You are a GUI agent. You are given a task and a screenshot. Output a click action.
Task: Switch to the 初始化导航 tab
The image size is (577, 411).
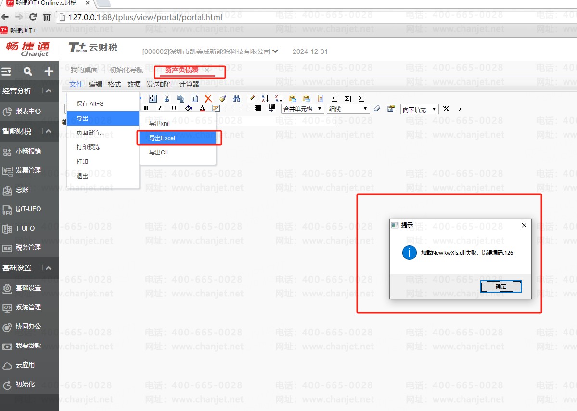coord(126,70)
